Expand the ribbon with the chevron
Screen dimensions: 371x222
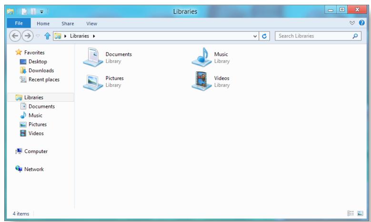click(352, 23)
